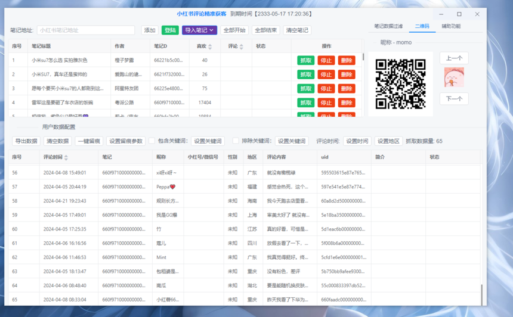Focus the 小红书笔记地址 input field
The image size is (513, 317).
click(86, 30)
